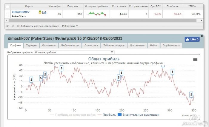Switch to the Статистика tab
This screenshot has height=127, width=209.
(x=91, y=46)
